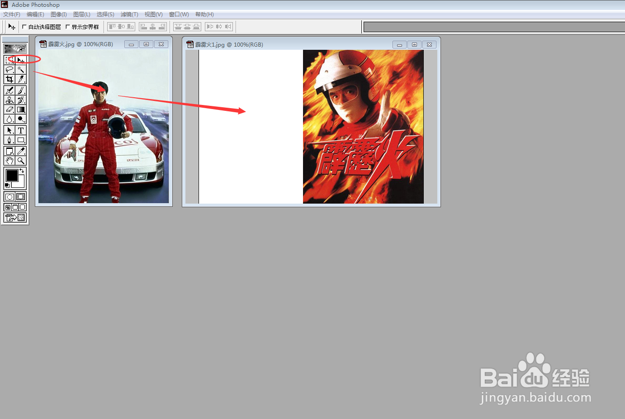This screenshot has width=625, height=419.
Task: Select the Clone Stamp tool
Action: pos(9,100)
